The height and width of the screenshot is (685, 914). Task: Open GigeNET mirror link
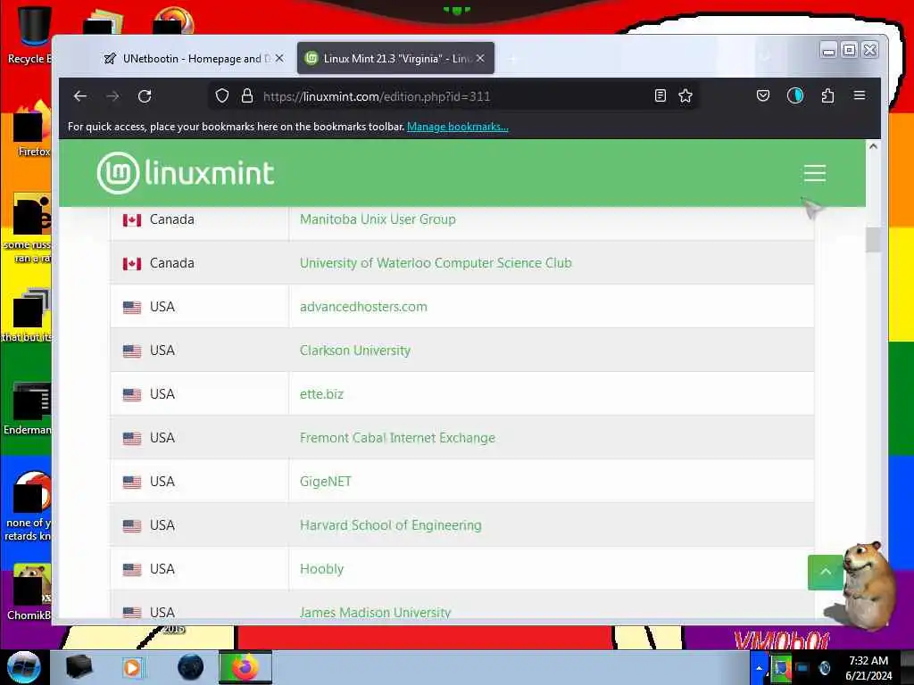tap(325, 481)
